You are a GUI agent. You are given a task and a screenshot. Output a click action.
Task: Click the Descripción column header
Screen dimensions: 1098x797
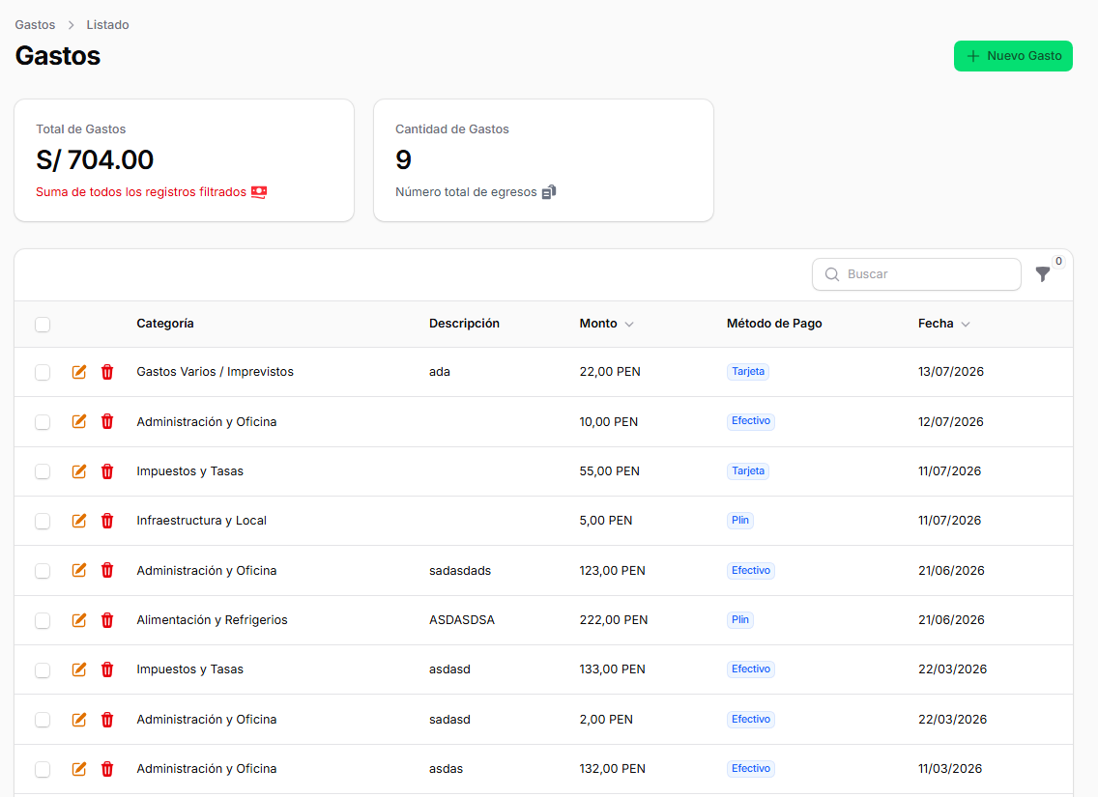click(464, 324)
